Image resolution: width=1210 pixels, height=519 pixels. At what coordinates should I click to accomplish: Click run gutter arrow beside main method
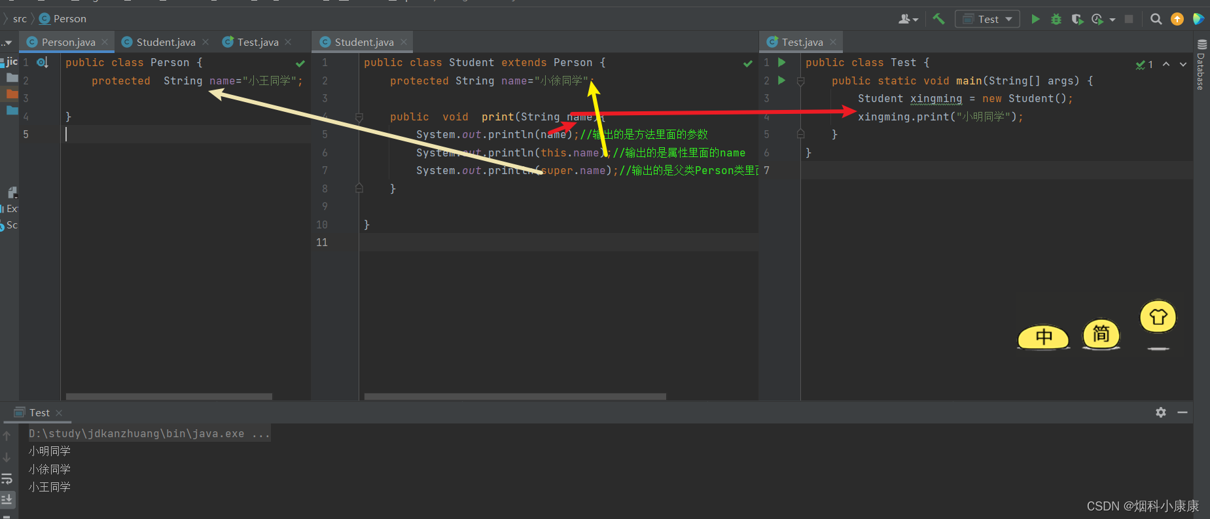pos(781,81)
